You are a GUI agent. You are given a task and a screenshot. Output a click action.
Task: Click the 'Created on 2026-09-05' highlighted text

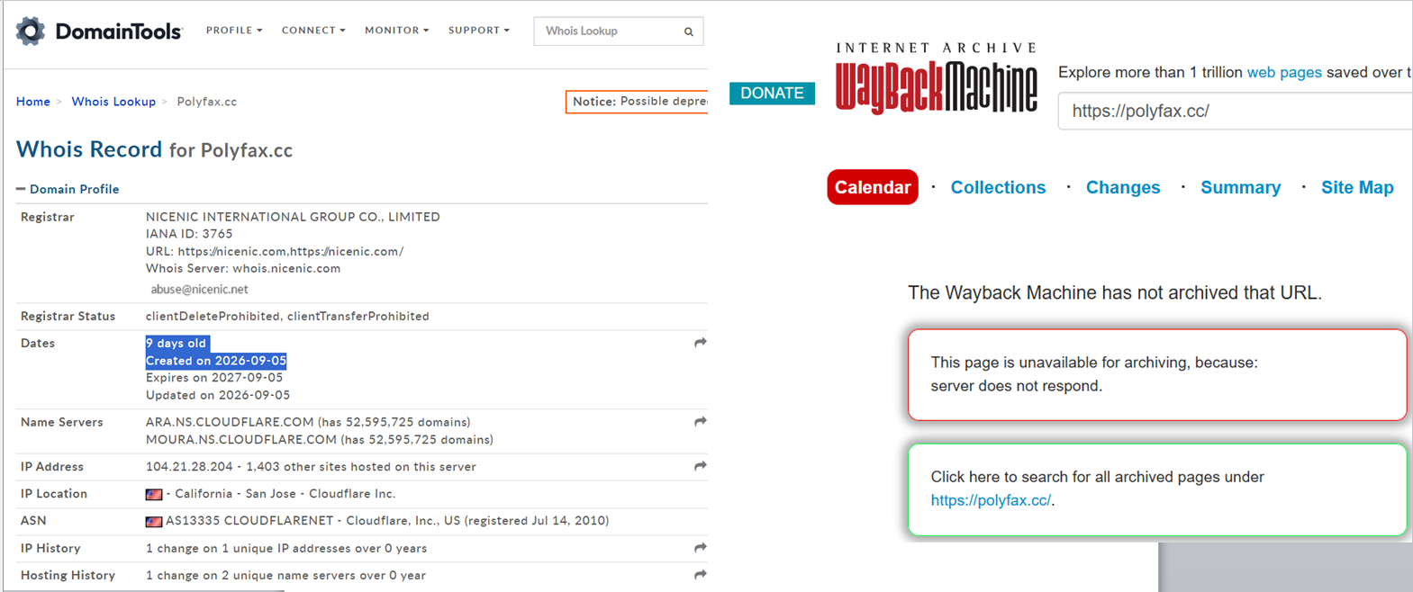point(216,361)
